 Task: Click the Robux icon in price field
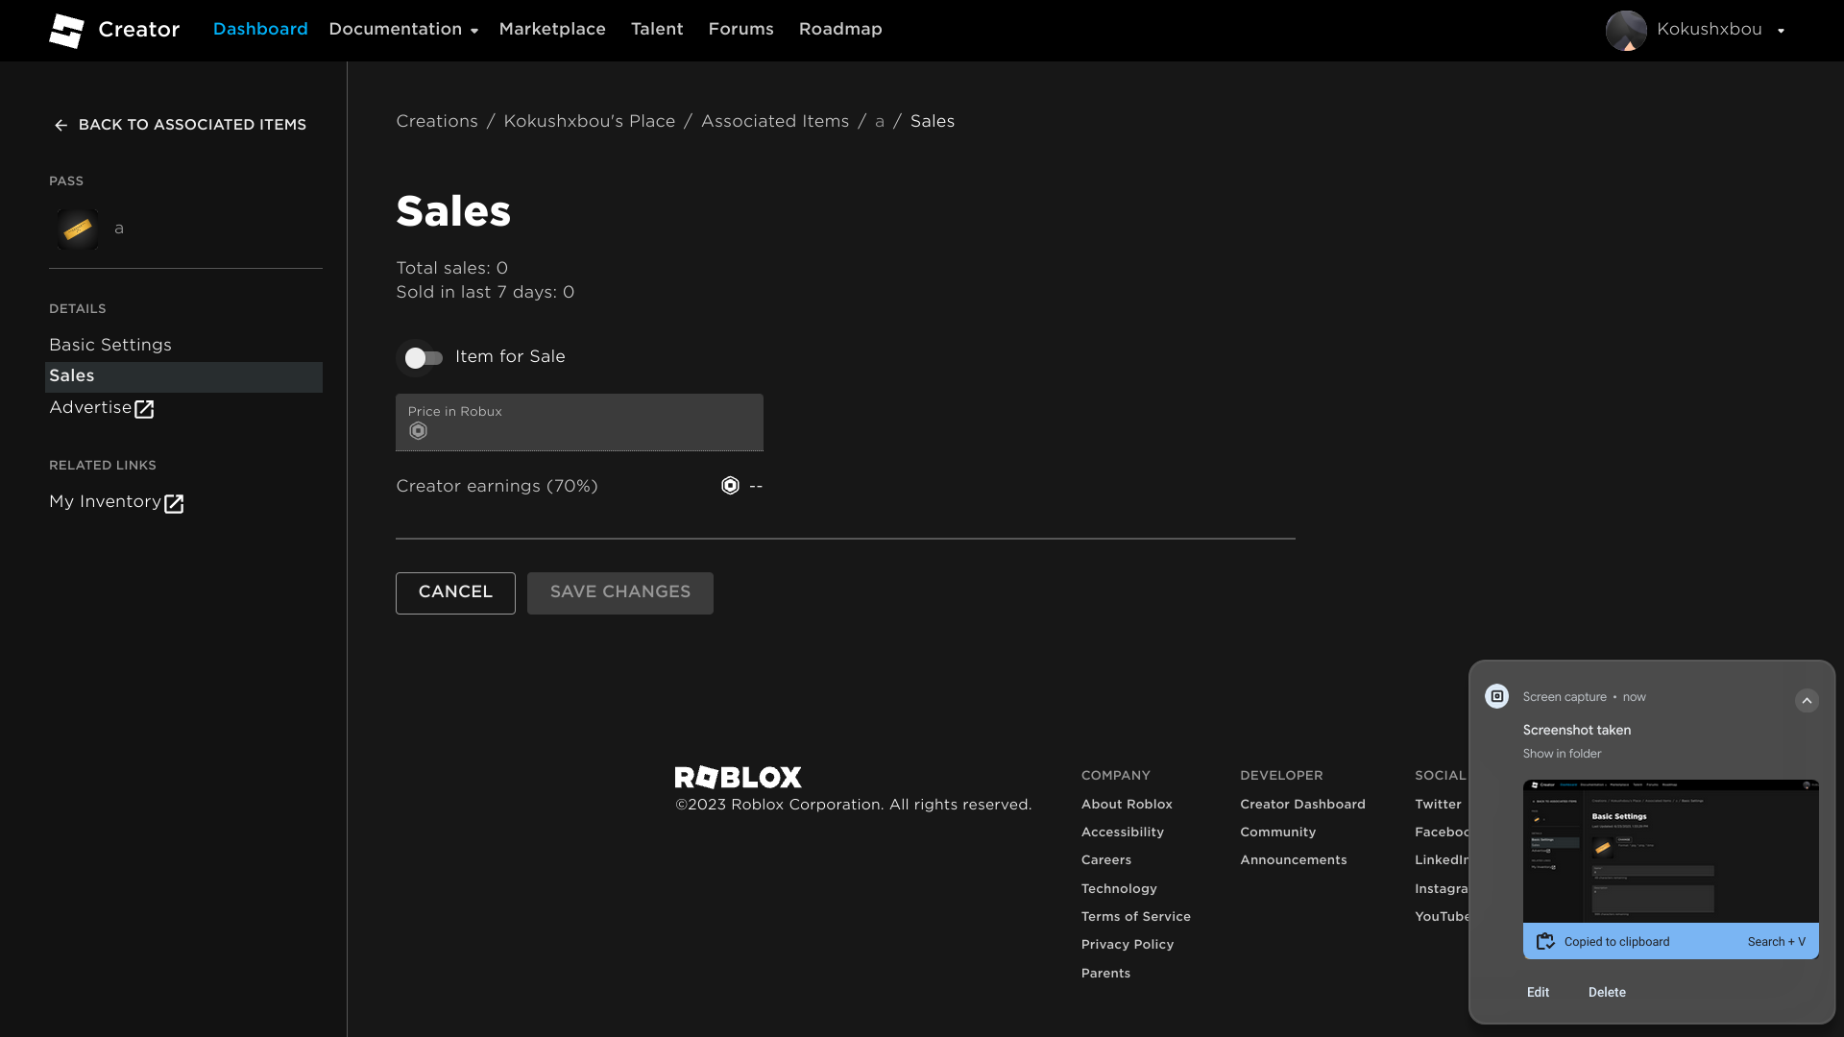click(418, 432)
